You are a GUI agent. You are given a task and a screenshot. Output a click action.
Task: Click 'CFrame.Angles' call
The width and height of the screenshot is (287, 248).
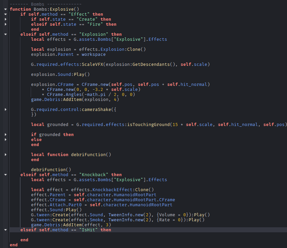(64, 94)
